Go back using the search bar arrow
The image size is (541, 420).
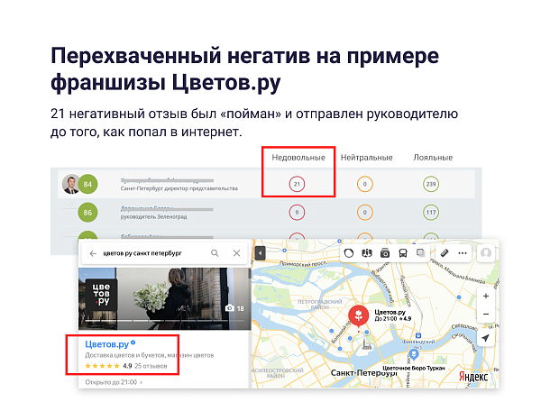(93, 253)
